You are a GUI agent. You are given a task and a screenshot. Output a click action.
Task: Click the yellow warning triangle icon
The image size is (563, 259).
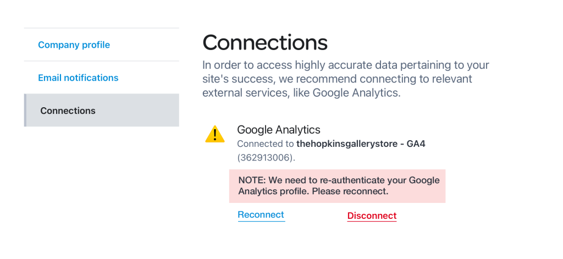click(215, 134)
